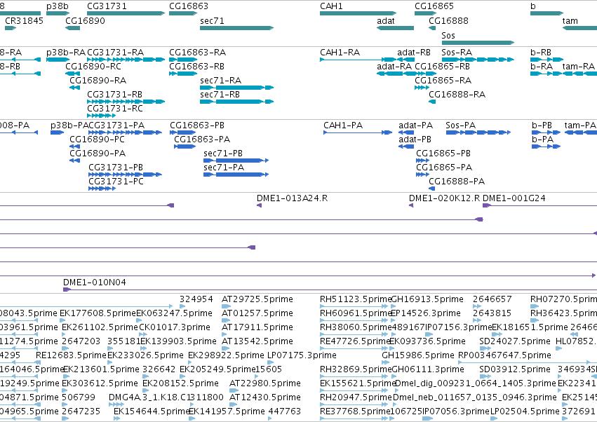The height and width of the screenshot is (422, 597).
Task: Select EST label SD03912.5prime
Action: (515, 369)
